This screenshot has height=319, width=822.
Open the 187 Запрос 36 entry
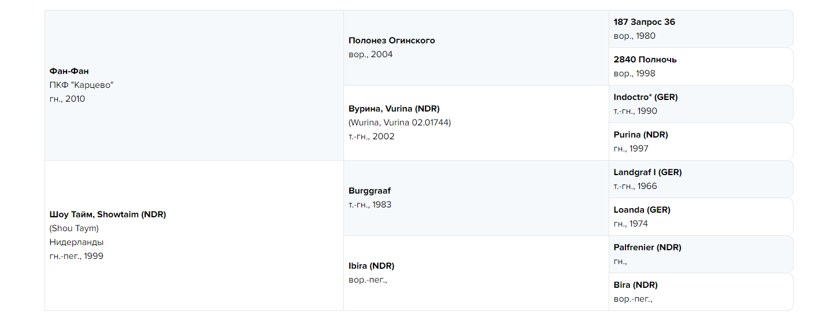point(644,22)
